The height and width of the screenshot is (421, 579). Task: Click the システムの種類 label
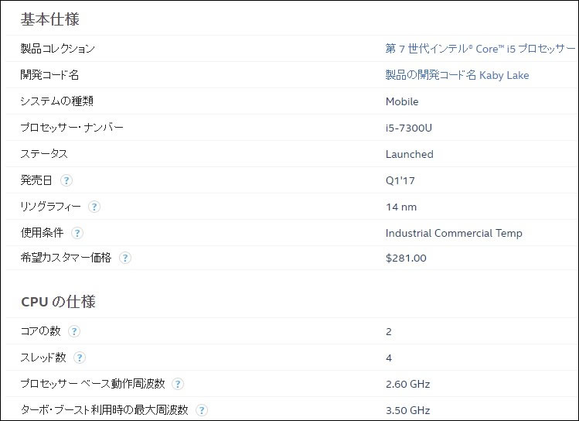(x=57, y=101)
